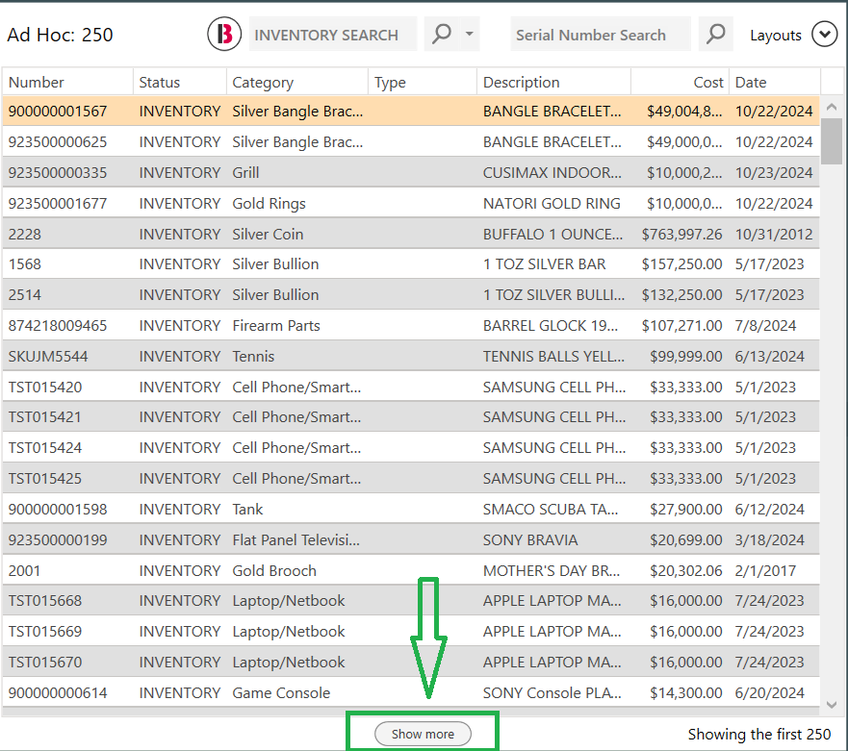Click the Bravo B logo icon
Screen dimensions: 848x751
click(224, 34)
